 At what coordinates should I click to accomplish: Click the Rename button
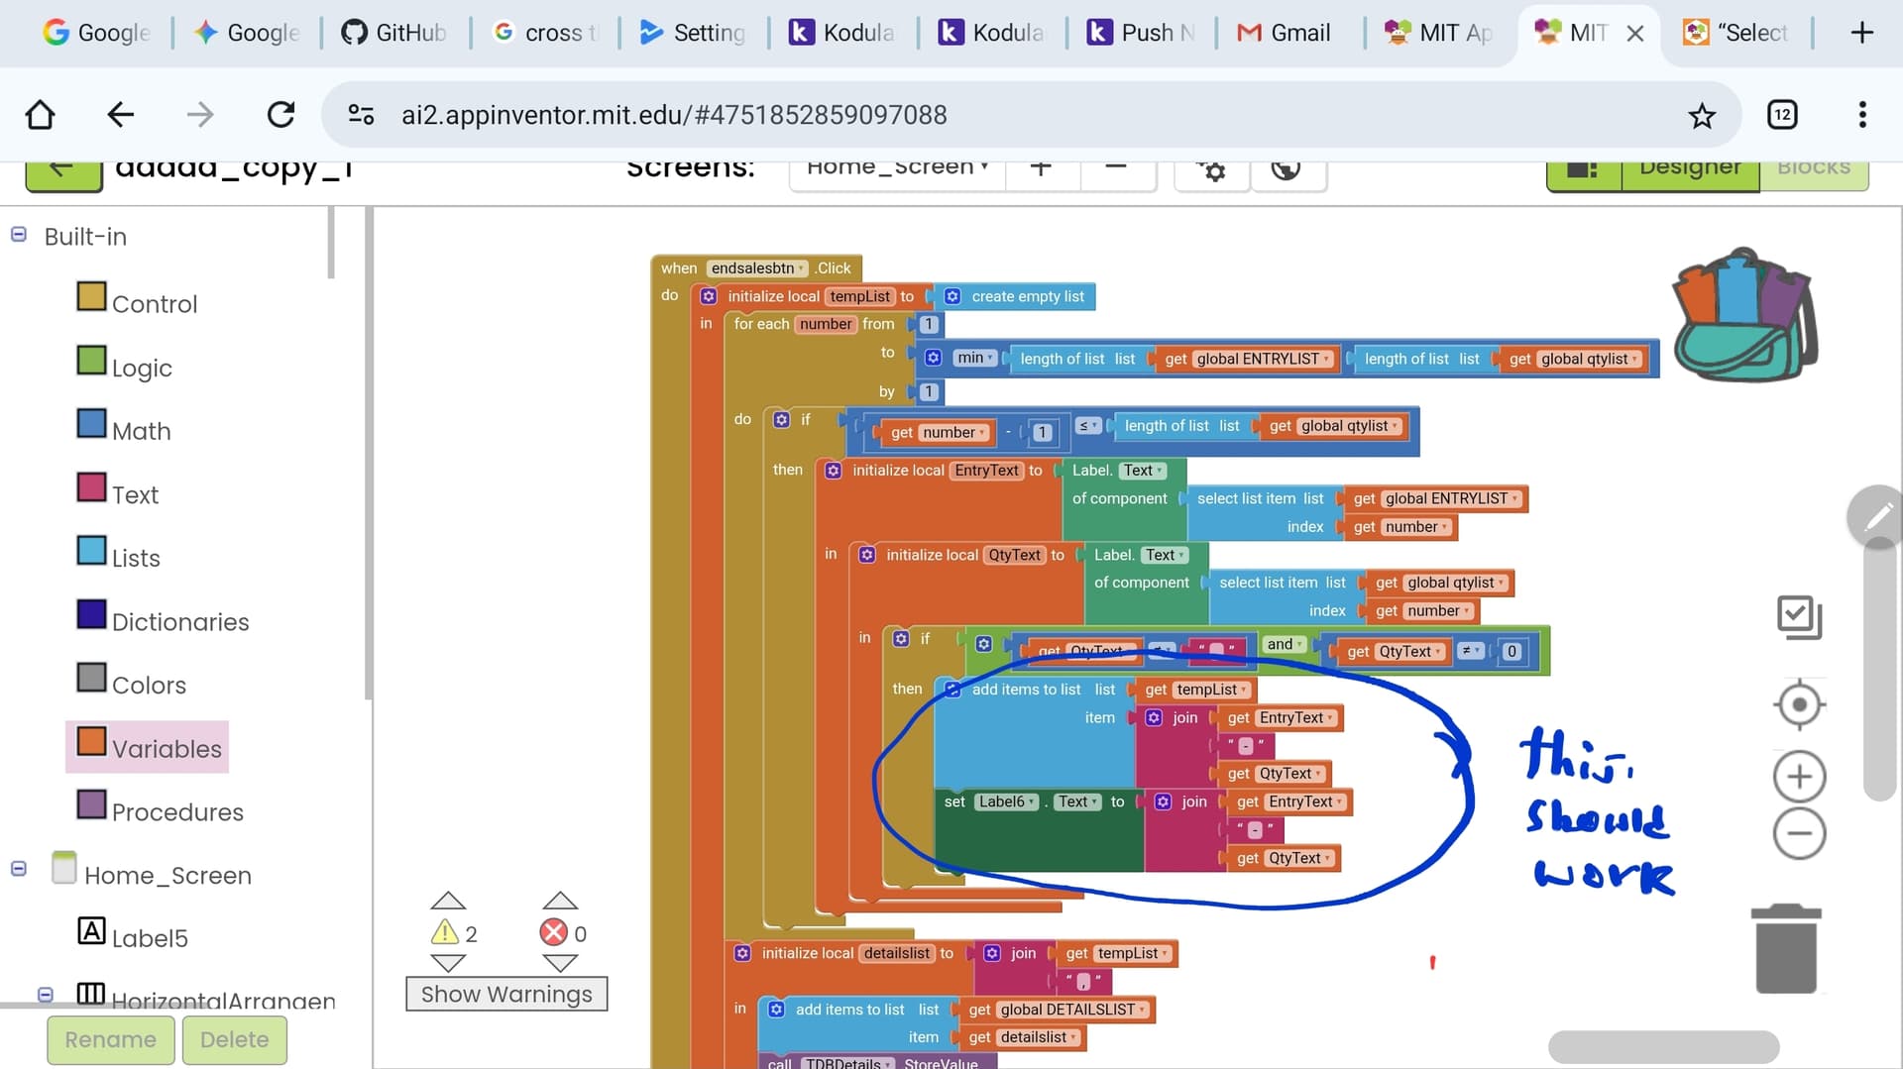pyautogui.click(x=110, y=1039)
